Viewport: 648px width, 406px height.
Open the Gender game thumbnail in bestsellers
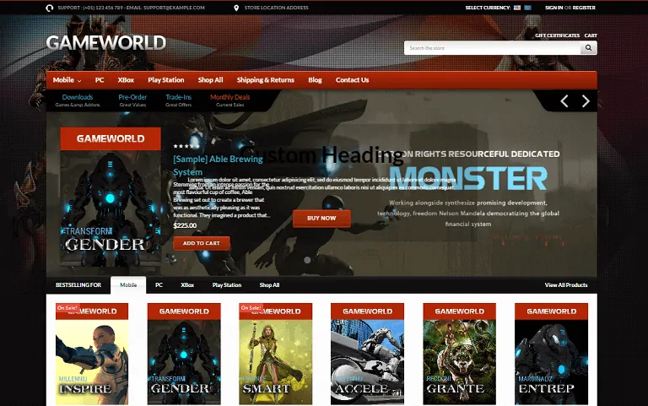(184, 354)
